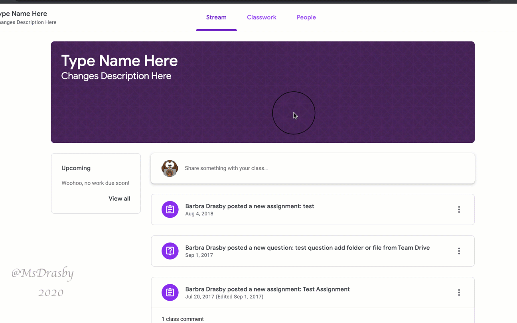Open the test assignment icon
The height and width of the screenshot is (323, 517).
[170, 209]
